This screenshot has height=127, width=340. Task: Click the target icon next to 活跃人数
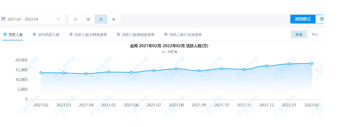5,35
